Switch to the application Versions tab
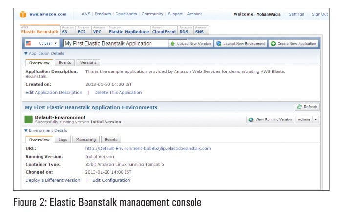342x214 pixels. point(88,63)
